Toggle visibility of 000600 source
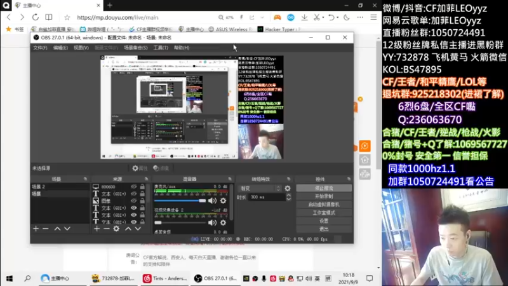Screen dimensions: 508x286 point(134,187)
